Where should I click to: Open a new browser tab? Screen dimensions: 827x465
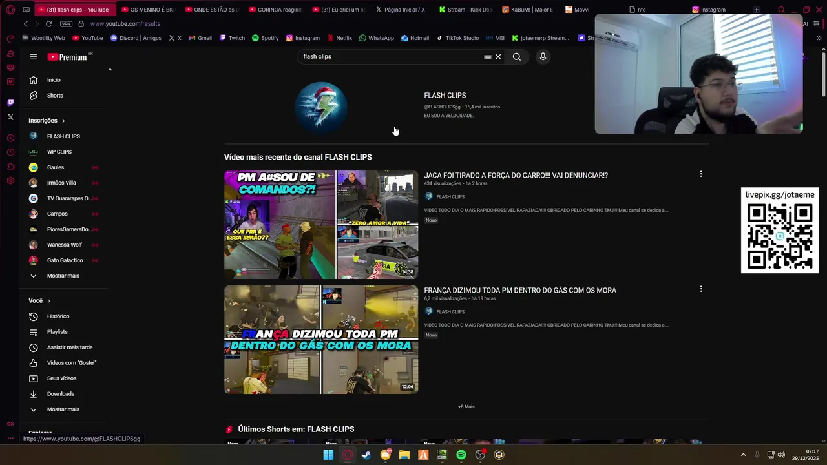pyautogui.click(x=756, y=10)
